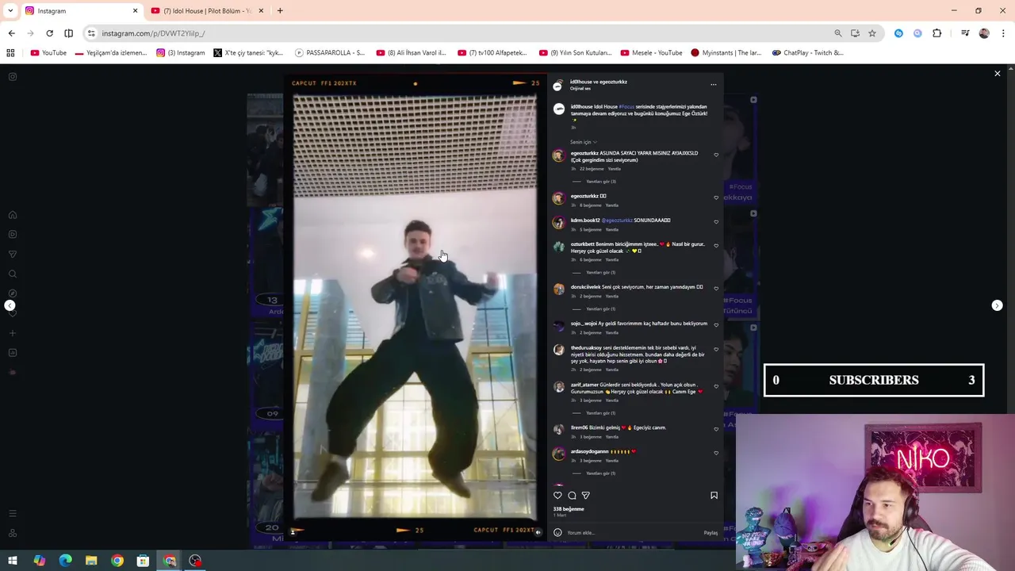Open browser extensions puzzle icon
Image resolution: width=1015 pixels, height=571 pixels.
coord(937,33)
